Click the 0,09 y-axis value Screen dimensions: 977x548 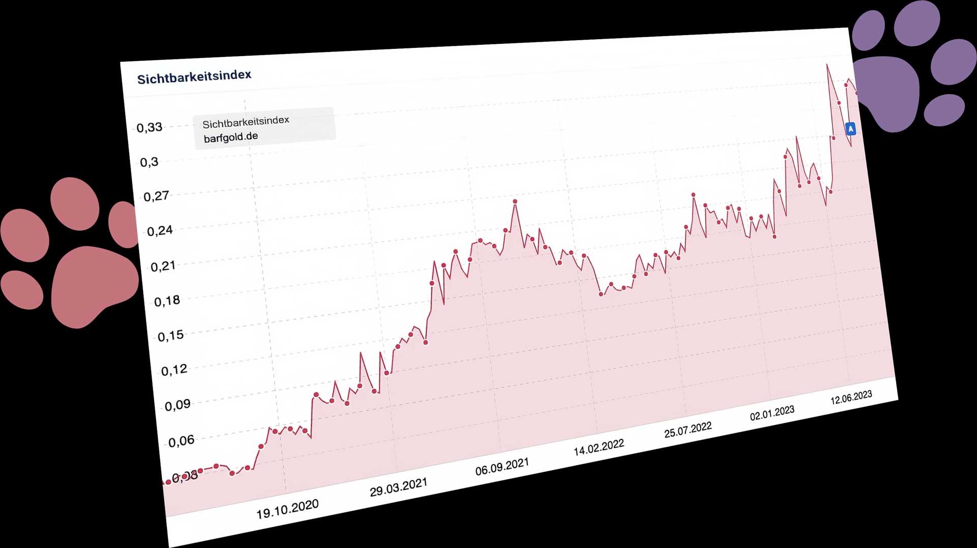(x=178, y=405)
